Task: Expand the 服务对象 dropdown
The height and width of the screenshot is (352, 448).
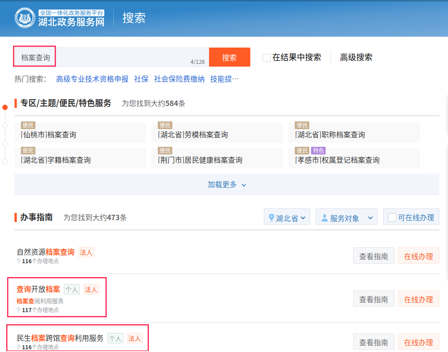Action: pos(346,218)
